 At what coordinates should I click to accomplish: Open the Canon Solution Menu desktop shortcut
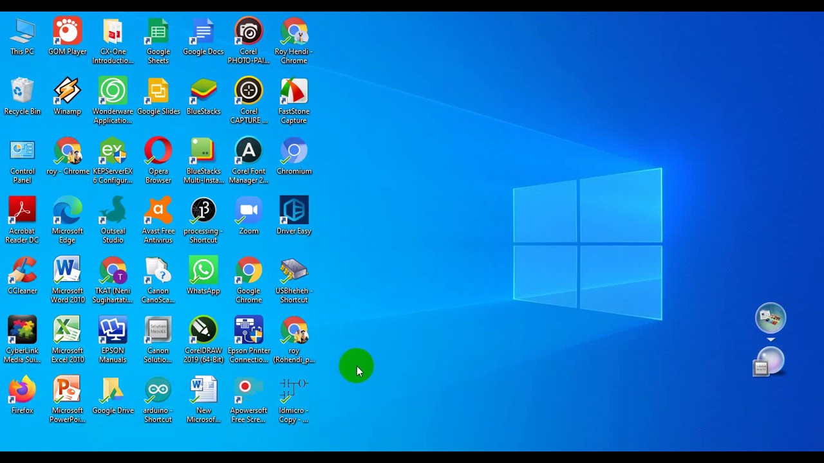point(158,341)
